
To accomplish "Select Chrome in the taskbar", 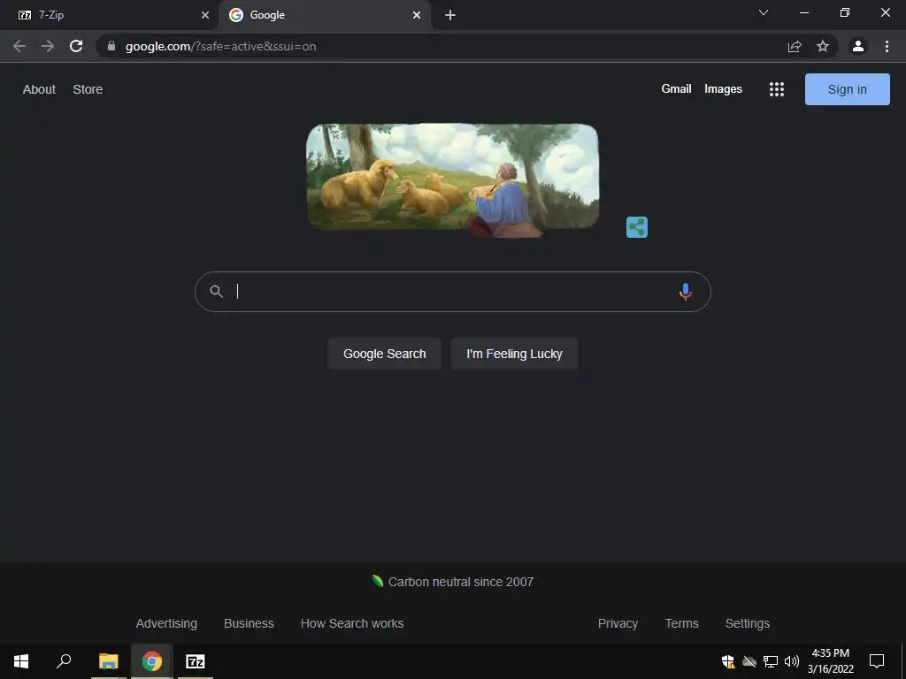I will point(151,661).
